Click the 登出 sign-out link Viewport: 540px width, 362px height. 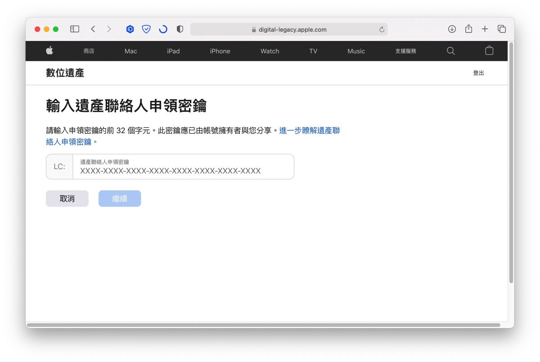[478, 73]
